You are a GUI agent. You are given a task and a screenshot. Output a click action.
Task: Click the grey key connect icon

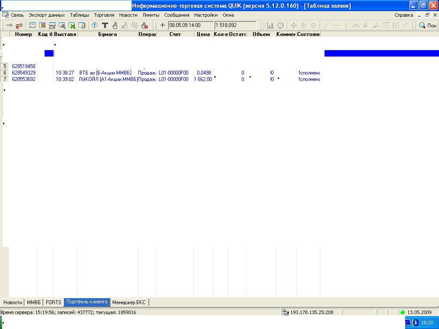pos(9,25)
